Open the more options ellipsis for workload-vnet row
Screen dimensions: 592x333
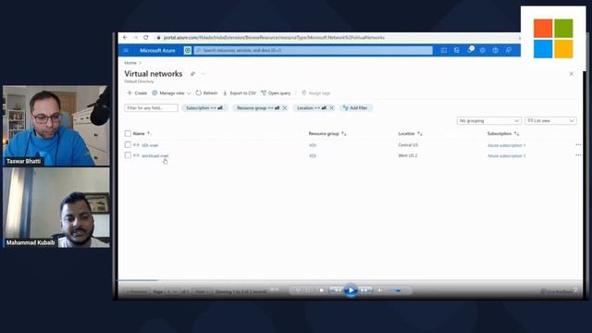coord(578,155)
